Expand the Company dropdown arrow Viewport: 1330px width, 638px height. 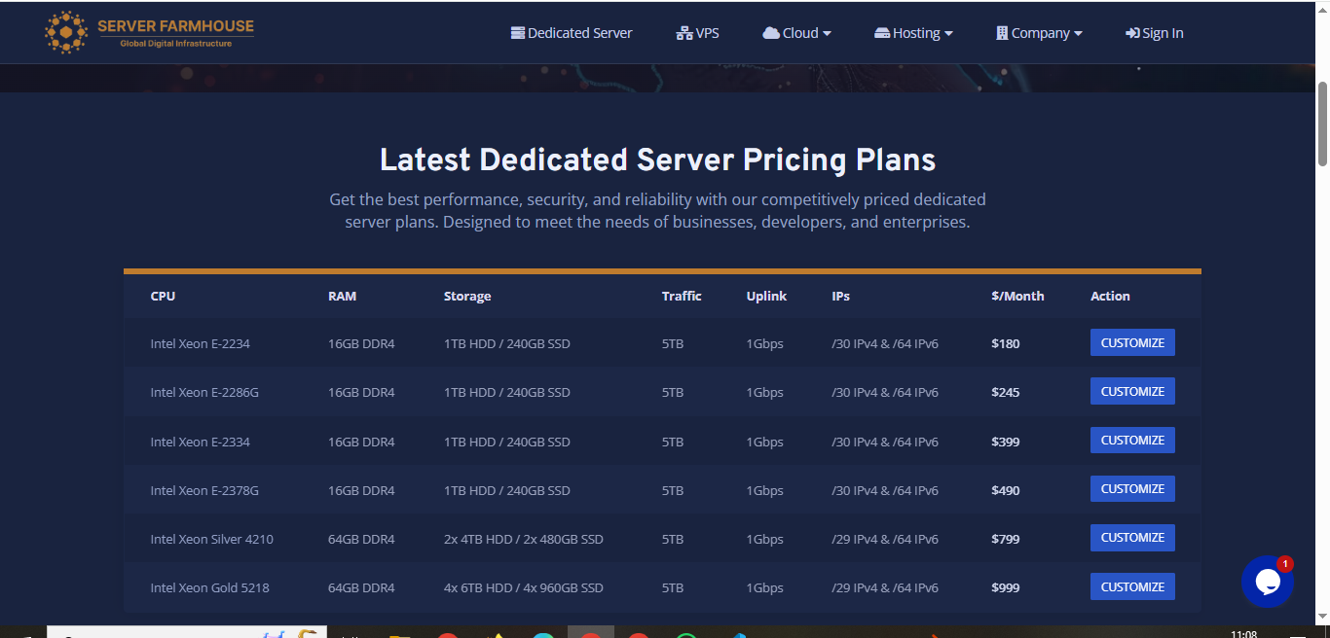tap(1078, 33)
